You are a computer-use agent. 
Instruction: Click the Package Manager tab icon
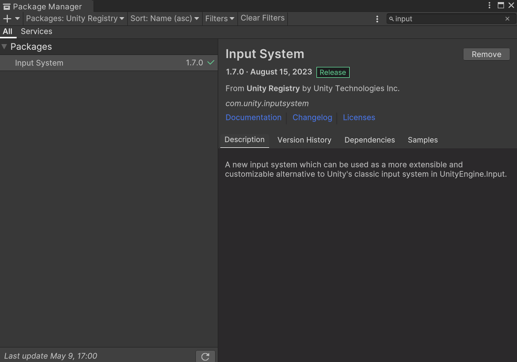(x=7, y=7)
